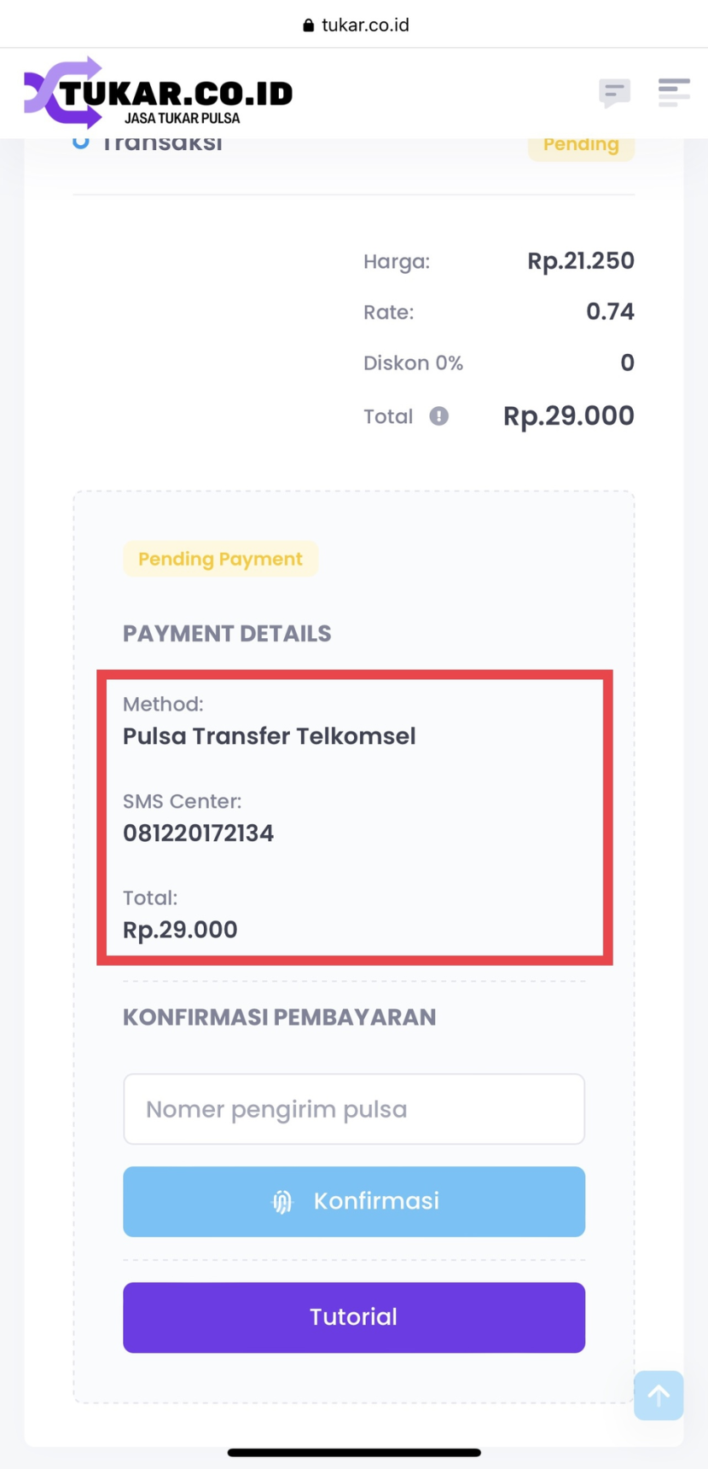Click the yellow Pending status badge
Screen dimensions: 708x1469
(x=581, y=145)
